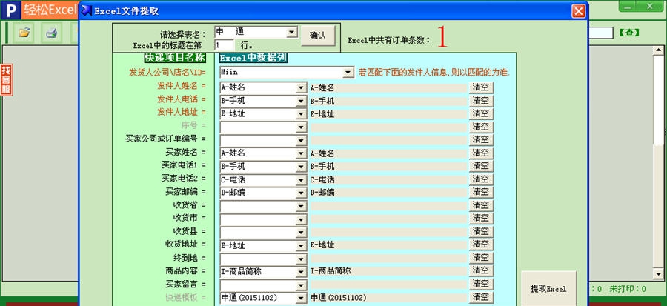Clear the 发件人姓名 row with 清空
This screenshot has height=306, width=667.
click(x=481, y=87)
